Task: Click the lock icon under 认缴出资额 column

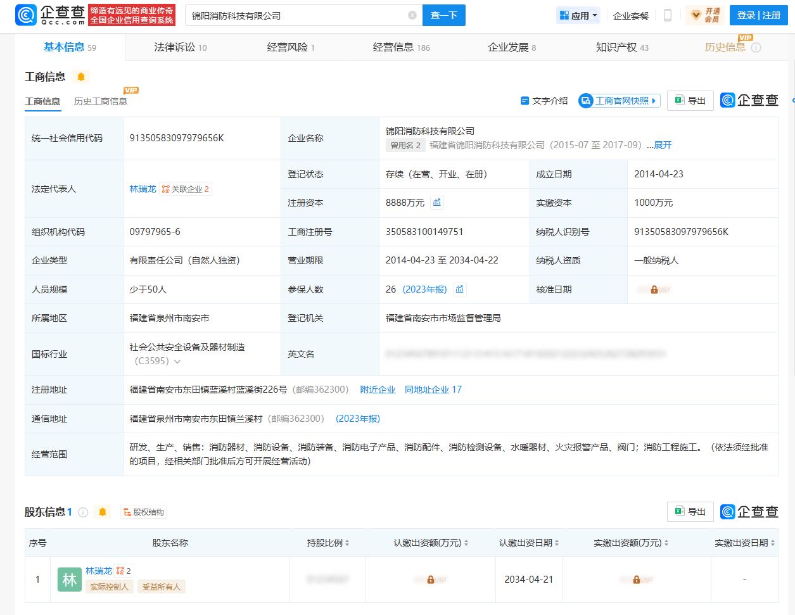Action: click(431, 580)
